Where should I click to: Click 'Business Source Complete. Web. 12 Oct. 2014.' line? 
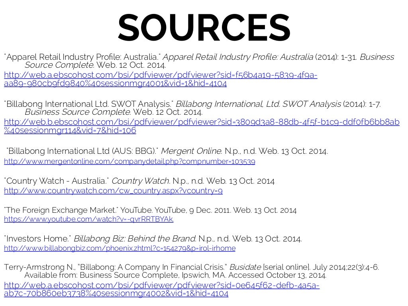tap(114, 112)
